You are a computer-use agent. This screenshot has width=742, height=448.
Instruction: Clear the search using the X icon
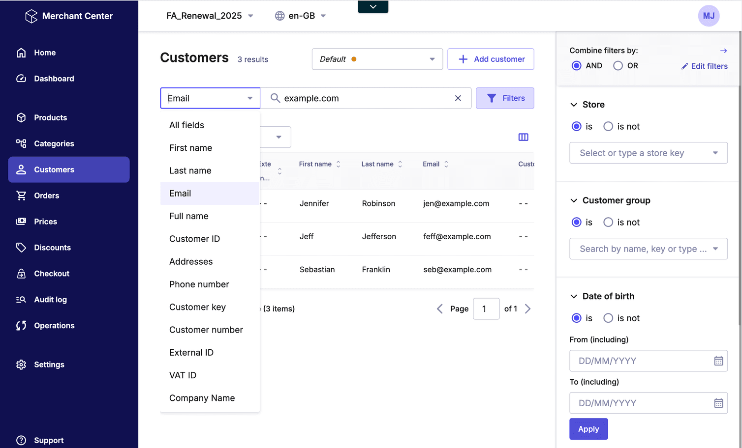(x=458, y=98)
